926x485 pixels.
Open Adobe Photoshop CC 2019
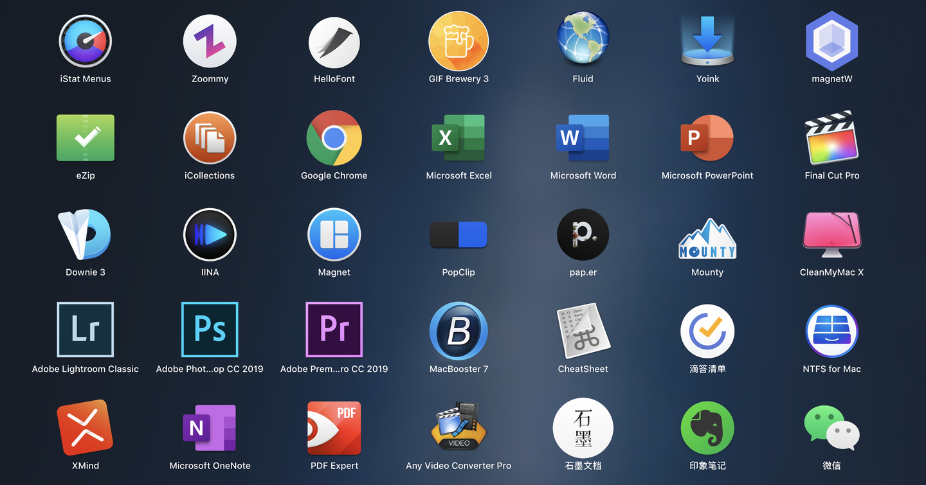pyautogui.click(x=210, y=330)
